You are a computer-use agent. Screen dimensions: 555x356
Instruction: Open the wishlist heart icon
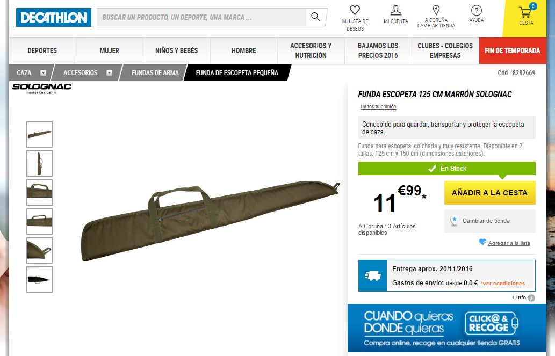tap(355, 10)
